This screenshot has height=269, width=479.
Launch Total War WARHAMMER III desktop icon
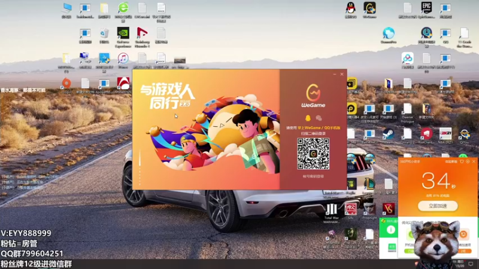coord(332,213)
